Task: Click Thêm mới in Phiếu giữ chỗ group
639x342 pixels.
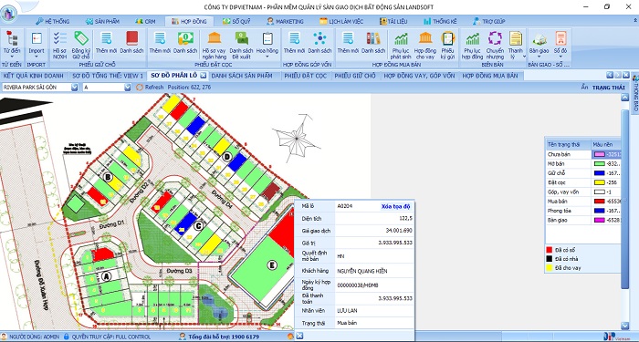Action: [x=106, y=42]
